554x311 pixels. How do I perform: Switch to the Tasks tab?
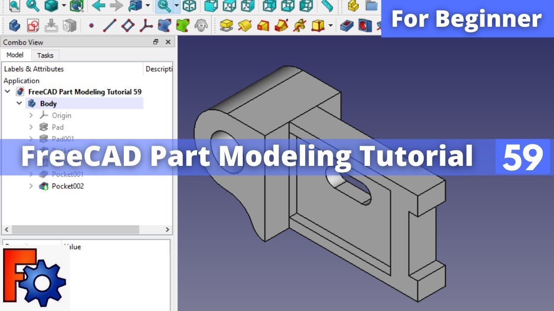(45, 55)
